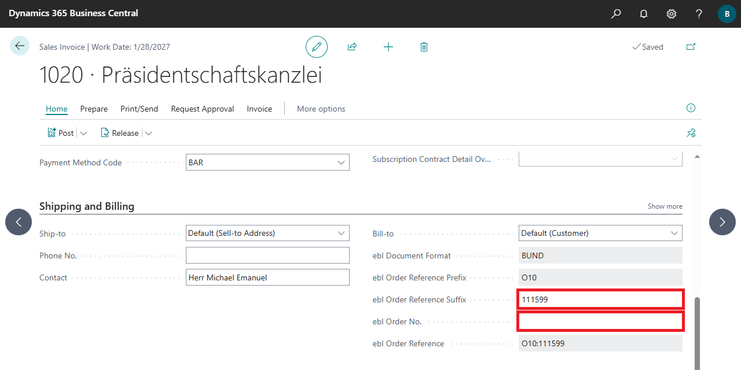Open the Request Approval menu
This screenshot has width=741, height=370.
[x=202, y=109]
